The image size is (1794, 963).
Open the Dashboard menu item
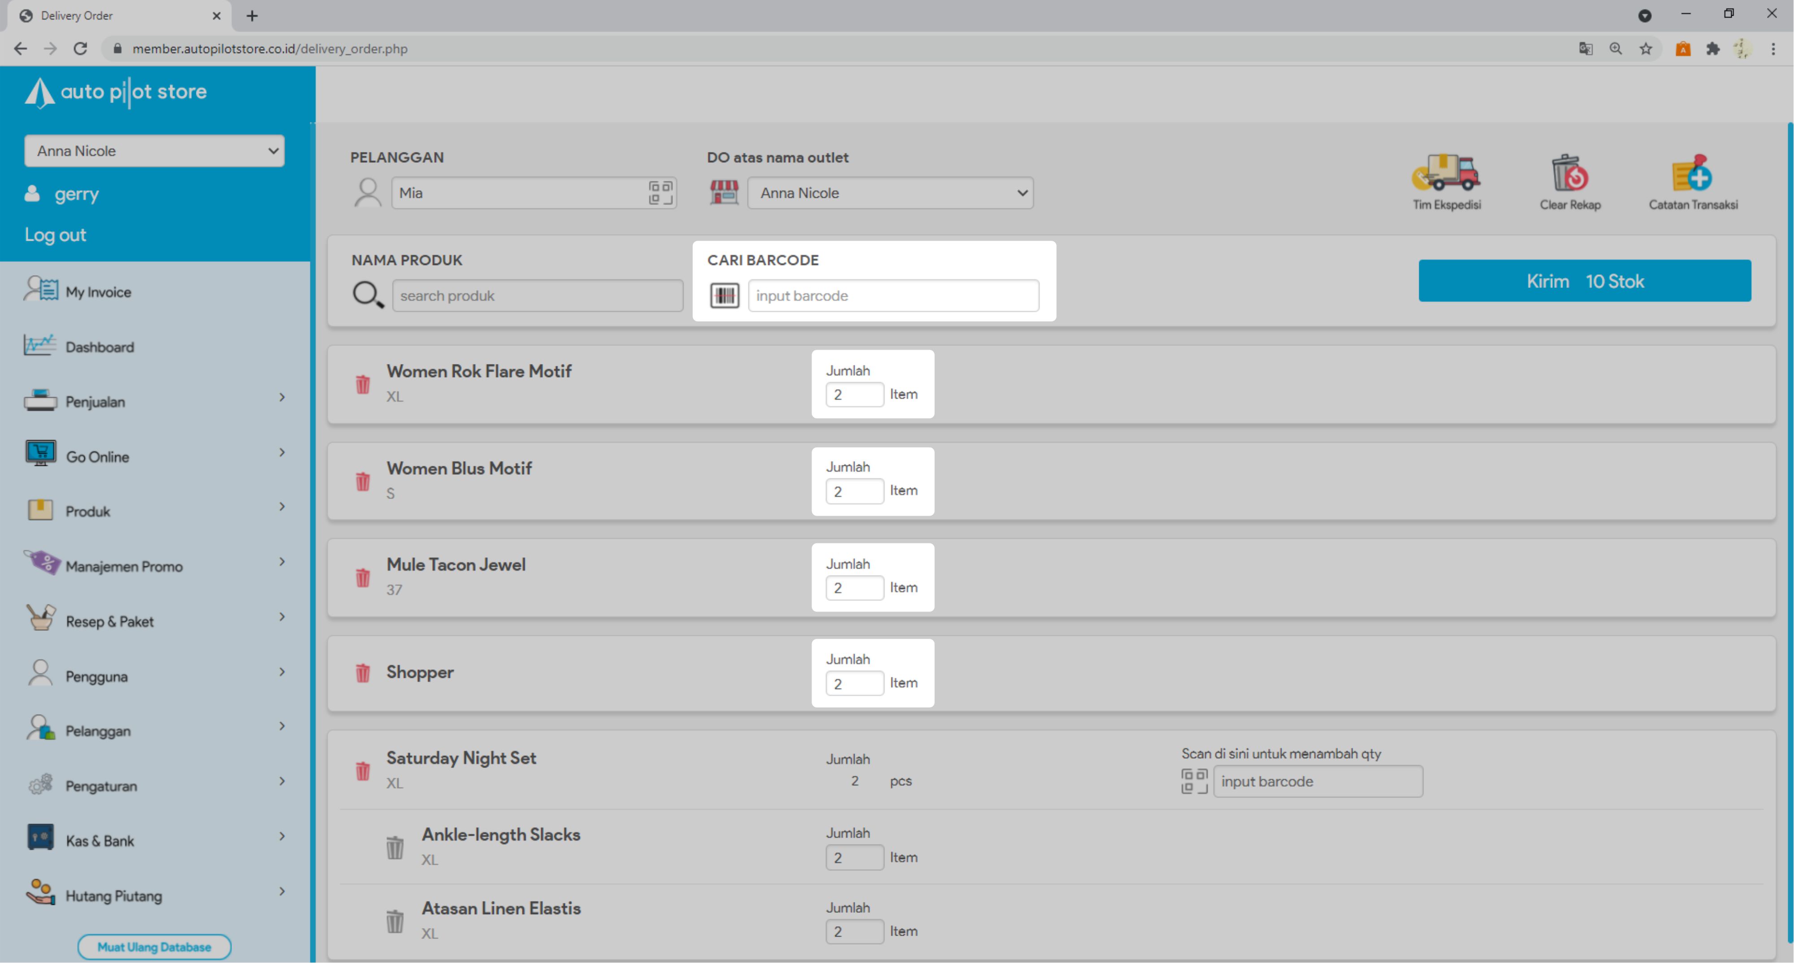point(99,347)
